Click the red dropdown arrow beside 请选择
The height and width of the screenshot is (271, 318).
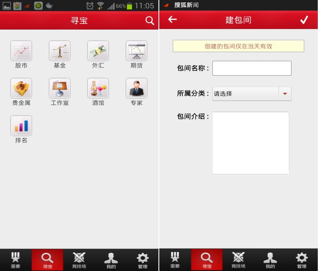[285, 94]
